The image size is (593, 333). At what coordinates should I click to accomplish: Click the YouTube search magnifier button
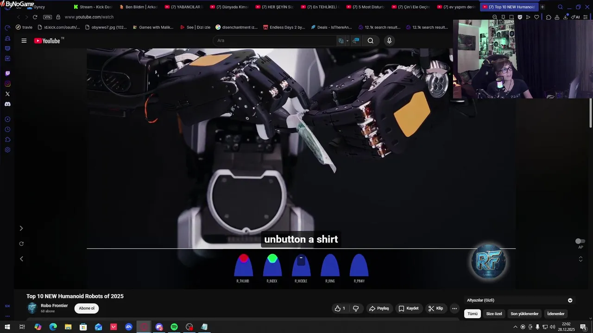[x=371, y=41]
